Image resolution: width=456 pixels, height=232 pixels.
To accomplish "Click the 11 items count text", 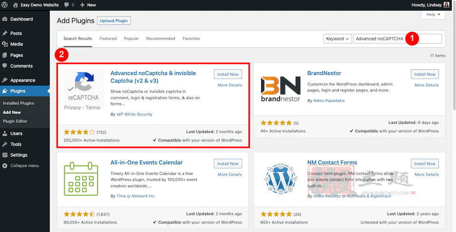I will 437,56.
